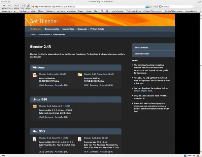The image size is (202, 157).
Task: Click the Blender 2.43, PowerPC link
Action: (54, 138)
